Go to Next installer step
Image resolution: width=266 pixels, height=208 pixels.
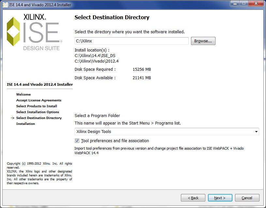click(219, 198)
